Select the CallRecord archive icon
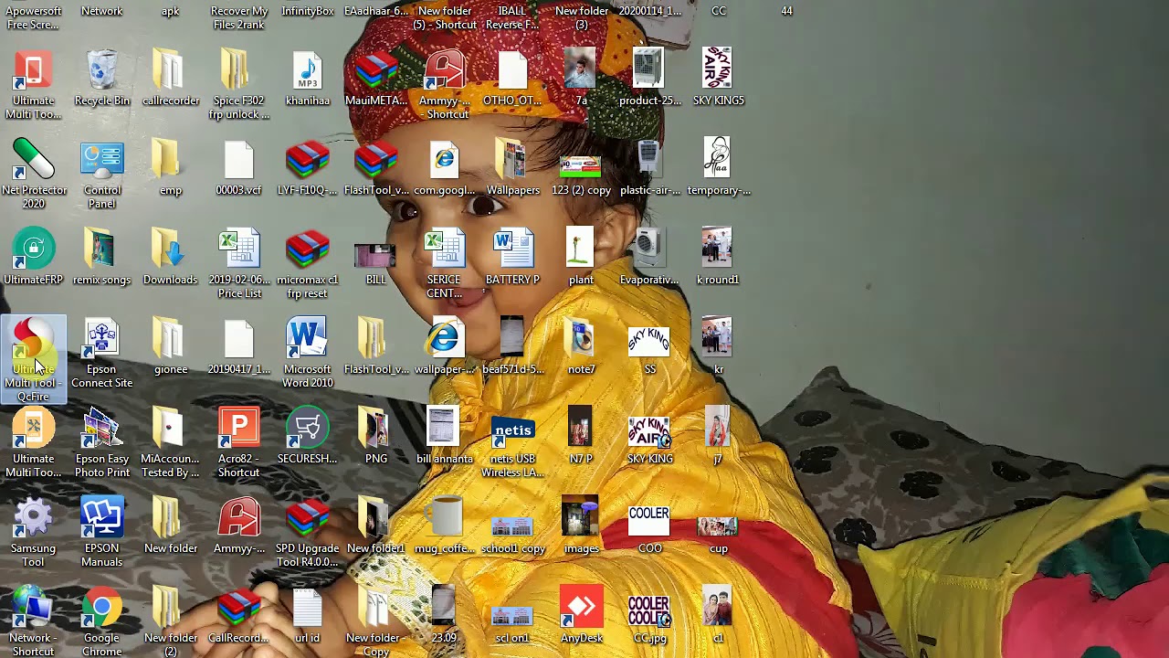Screen dimensions: 1169x658 point(239,609)
